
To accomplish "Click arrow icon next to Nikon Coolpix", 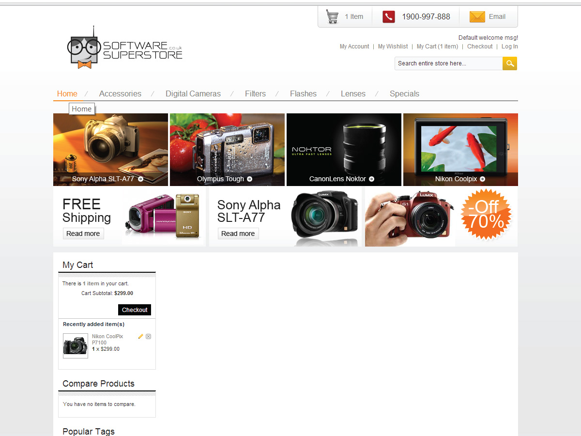I will click(x=482, y=179).
